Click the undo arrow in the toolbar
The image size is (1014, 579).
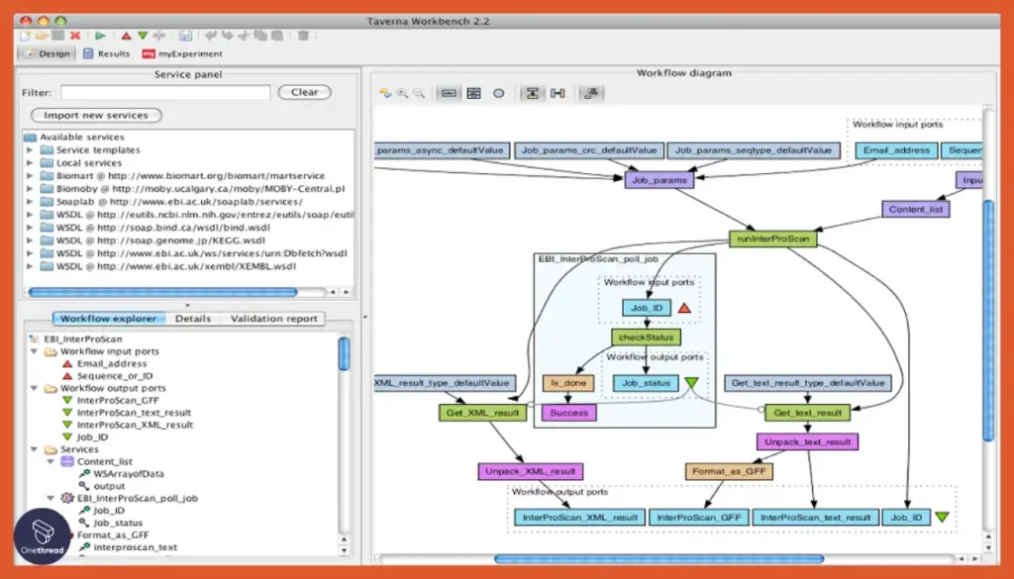211,36
